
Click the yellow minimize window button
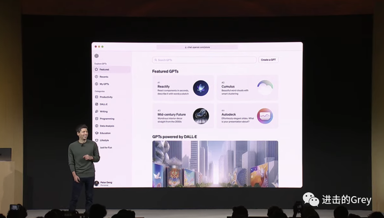tap(99, 47)
